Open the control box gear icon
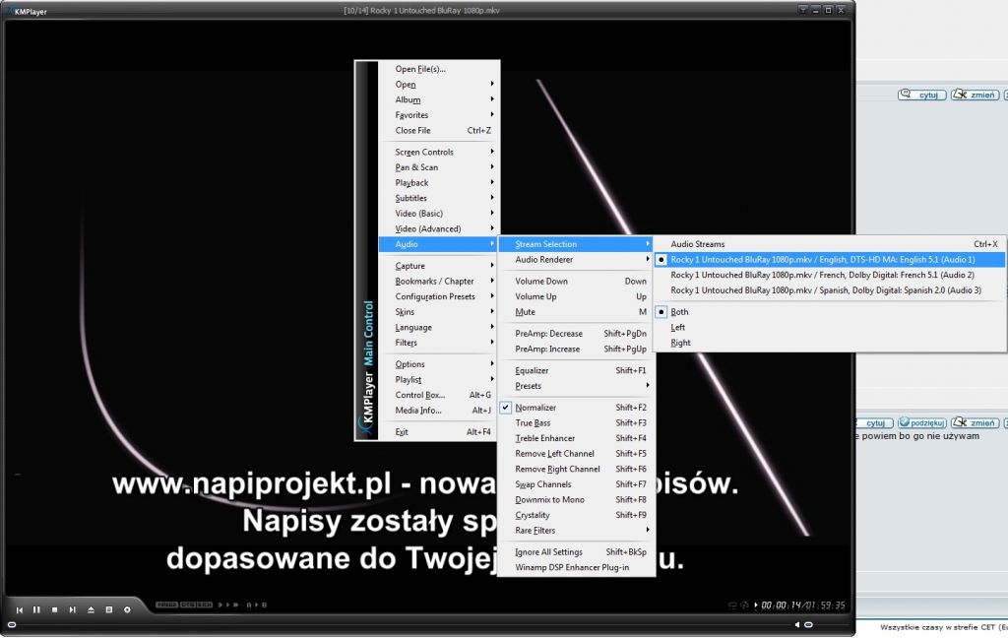 point(127,609)
